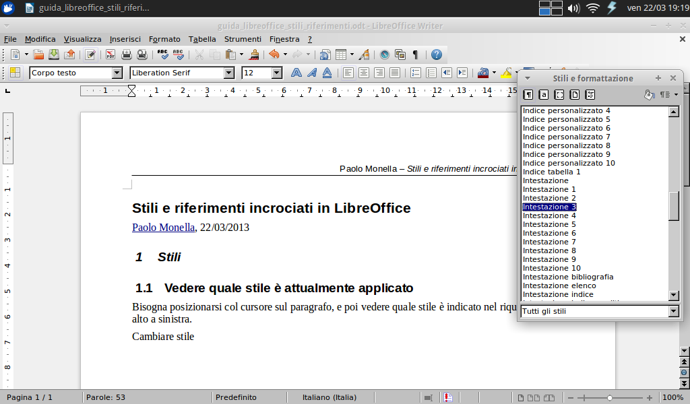690x404 pixels.
Task: Toggle numbered list
Action: (x=415, y=73)
